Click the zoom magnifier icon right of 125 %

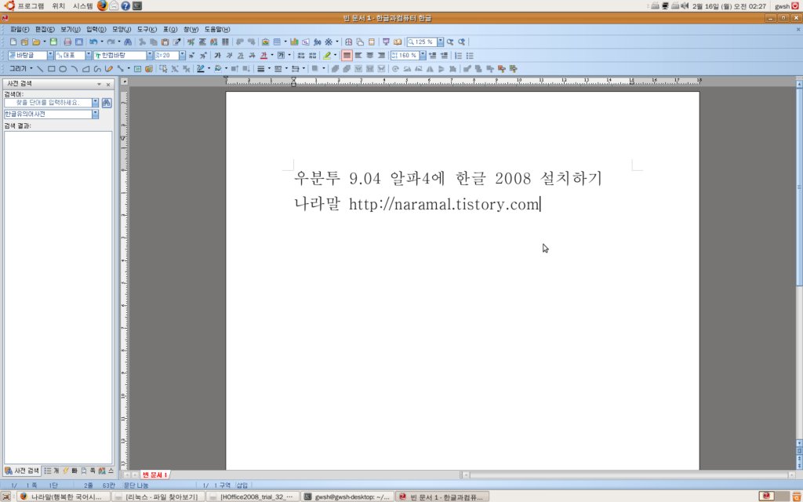point(450,42)
